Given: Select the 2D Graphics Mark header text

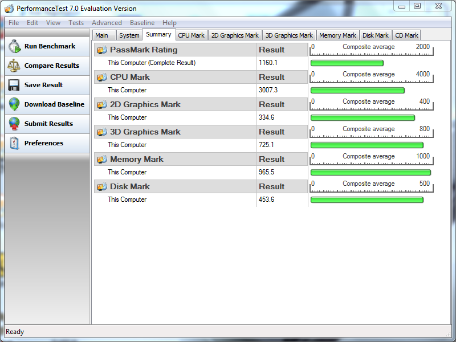Looking at the screenshot, I should (145, 104).
